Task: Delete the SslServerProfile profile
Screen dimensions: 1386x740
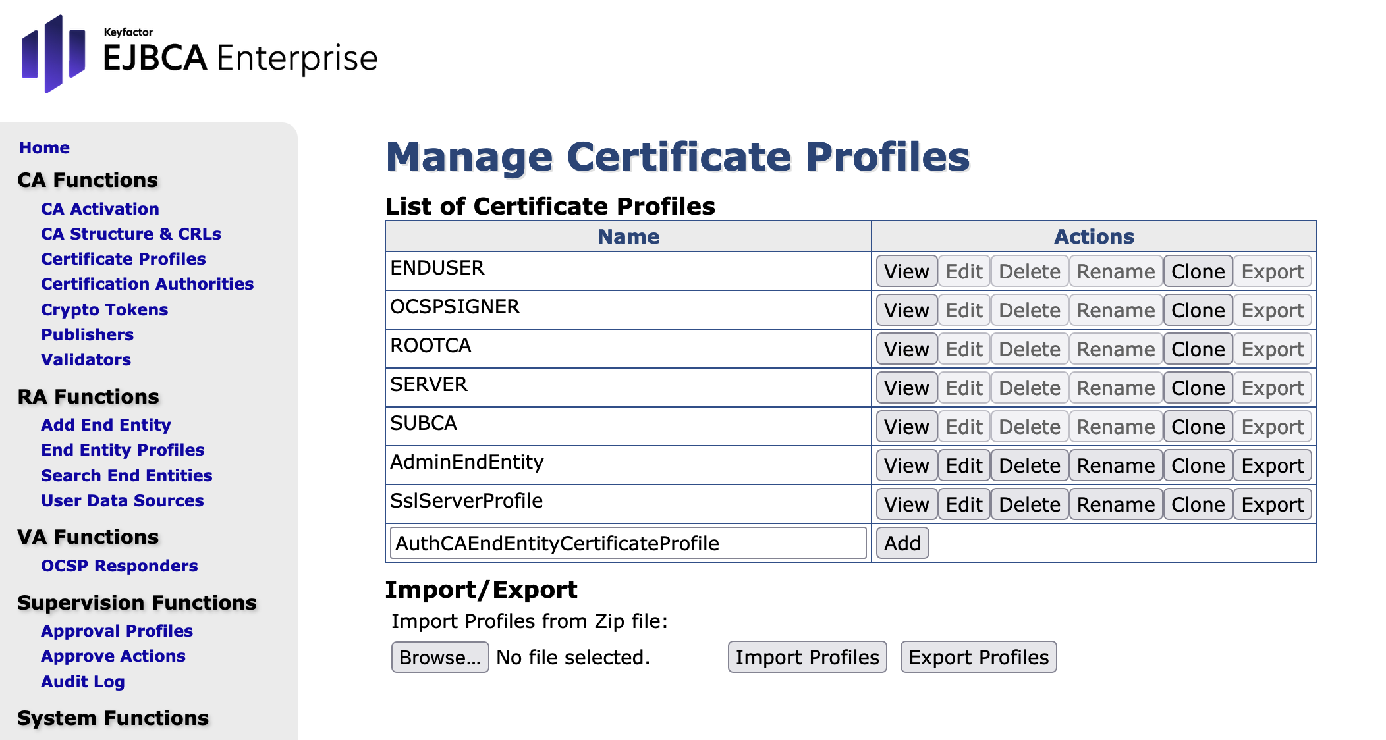Action: 1029,504
